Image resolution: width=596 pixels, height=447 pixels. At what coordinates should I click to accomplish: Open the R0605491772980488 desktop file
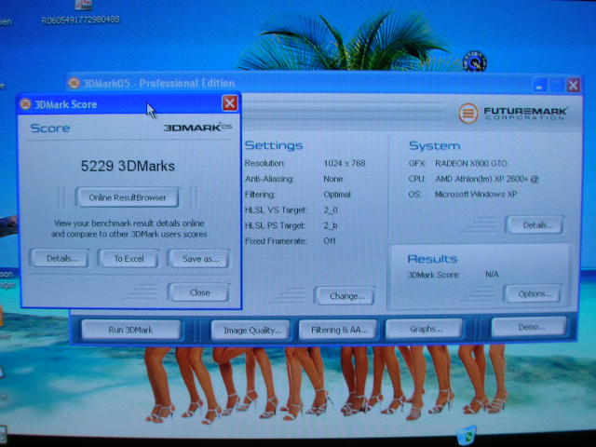click(81, 14)
